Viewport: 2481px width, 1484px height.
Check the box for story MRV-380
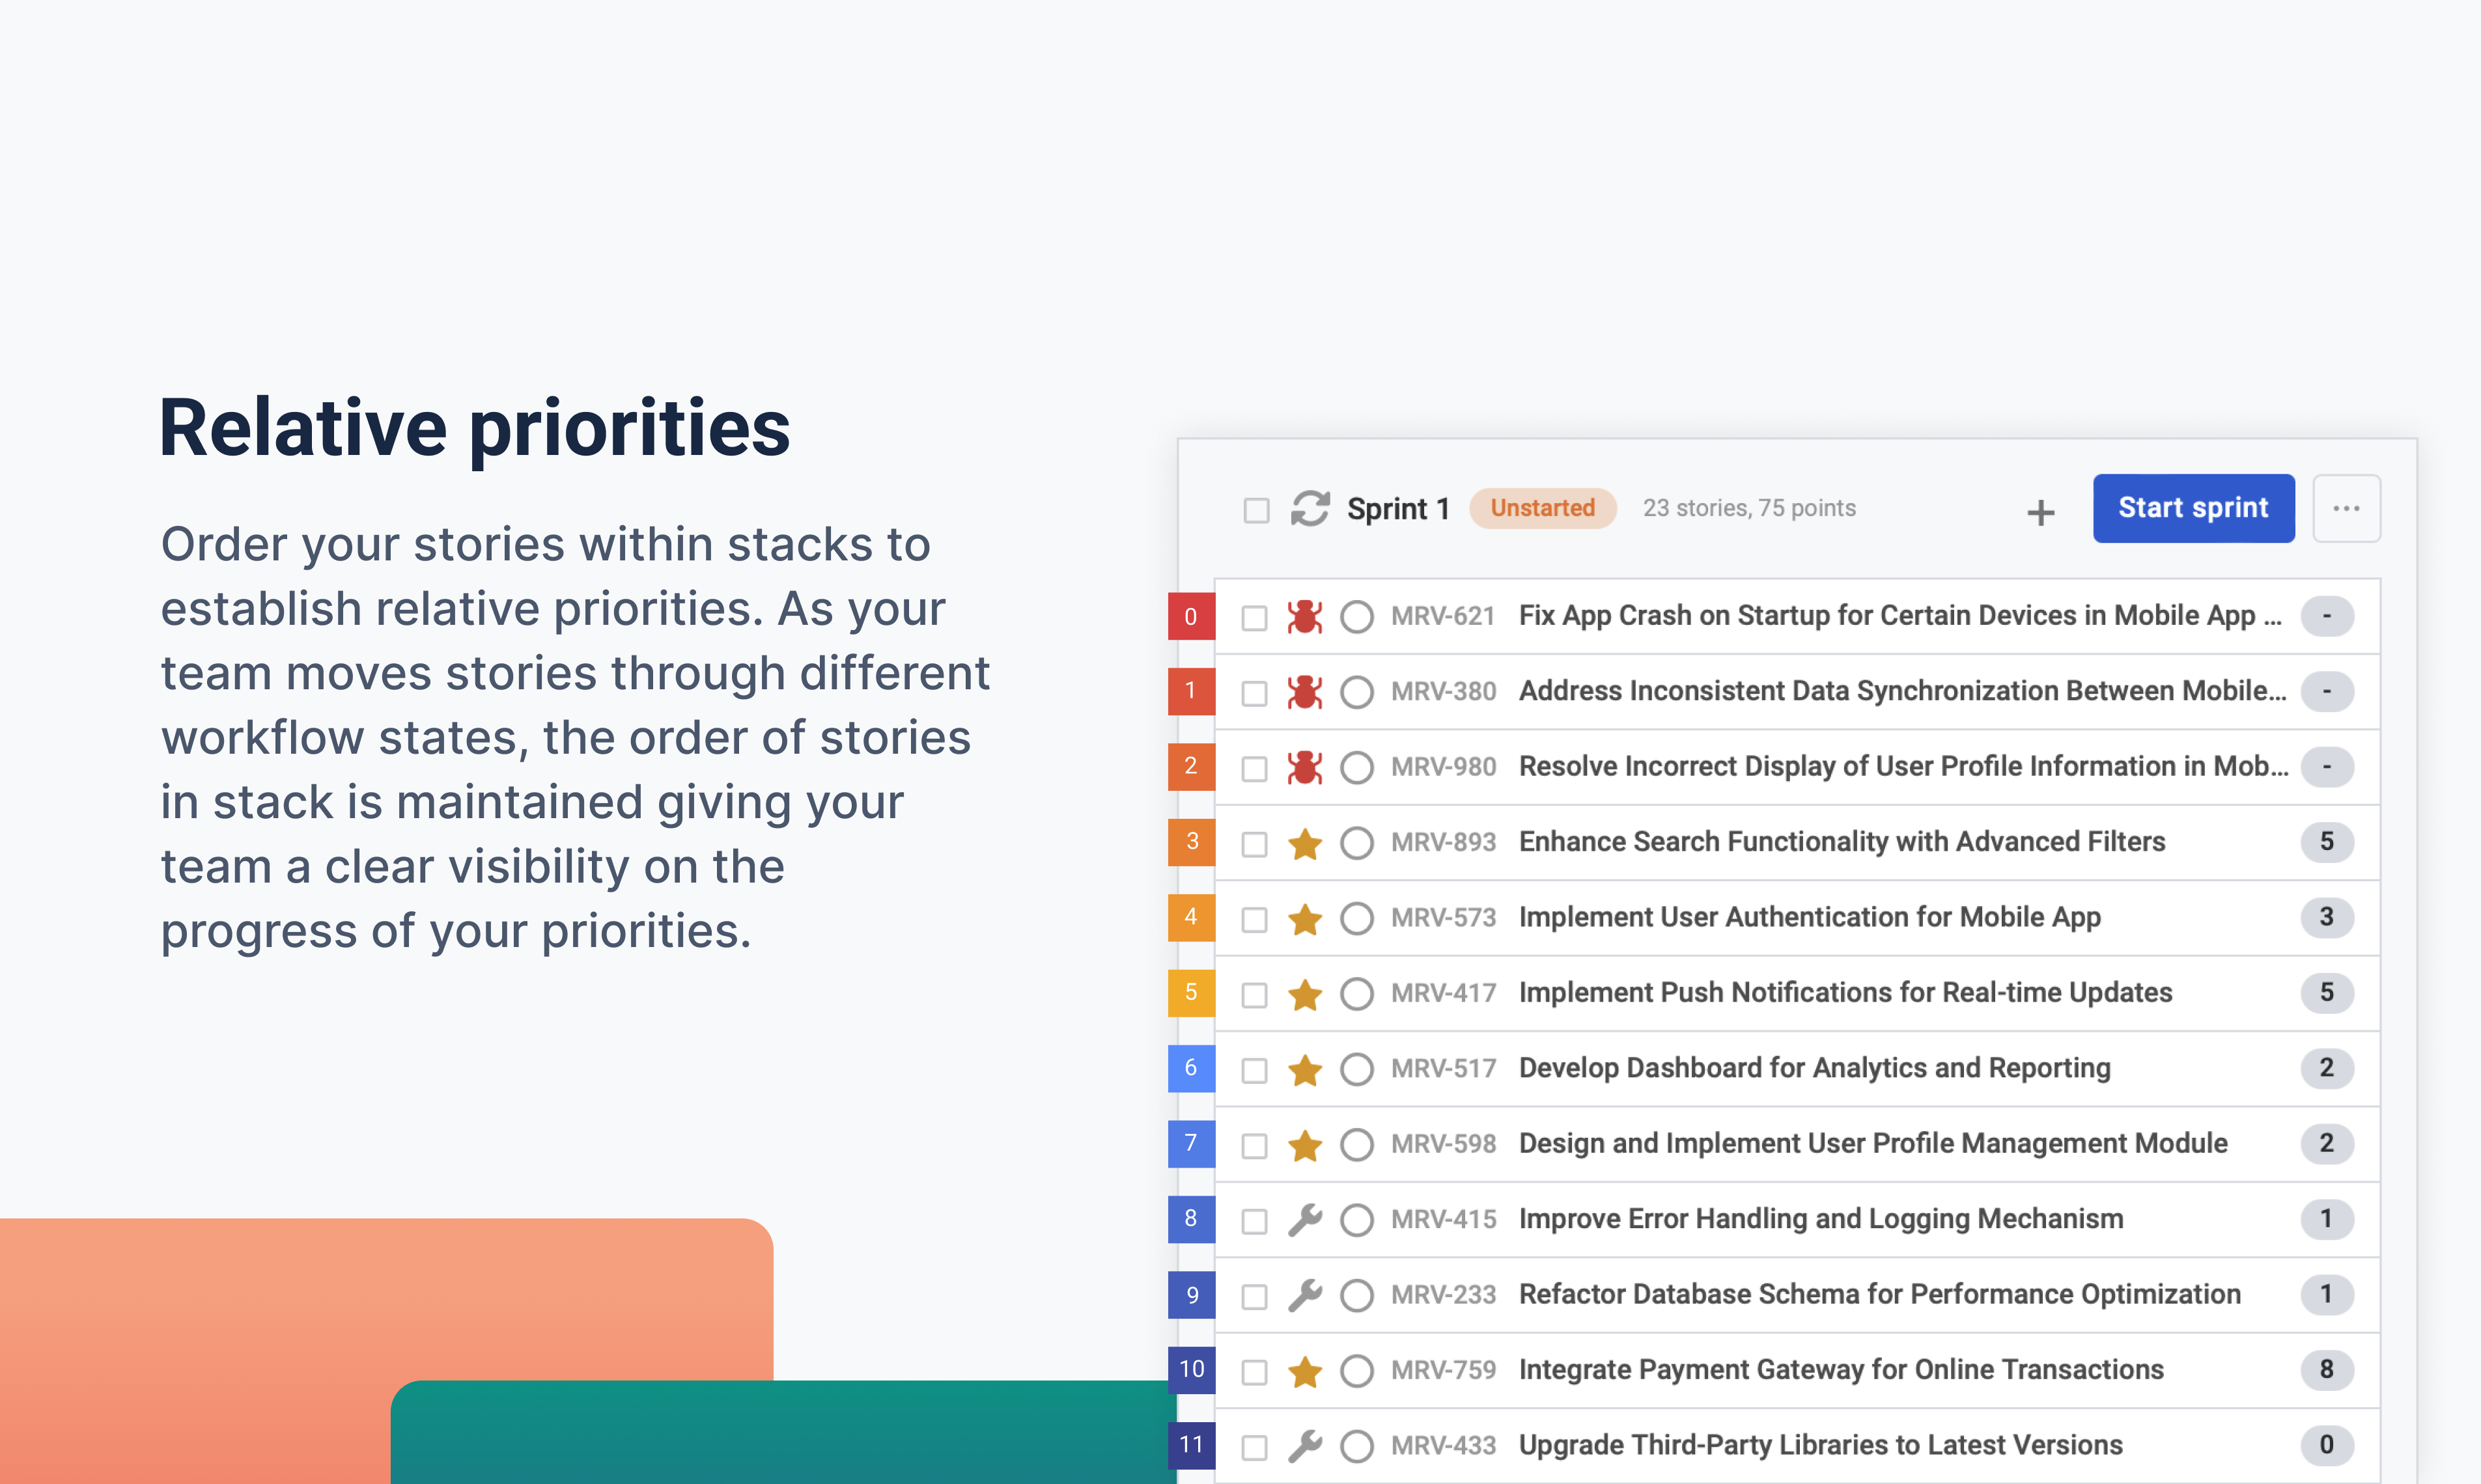1254,693
